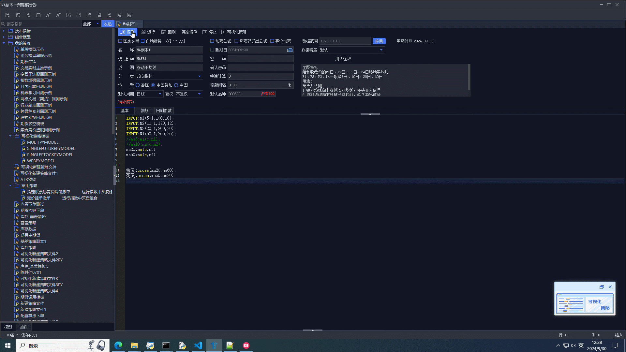Viewport: 626px width, 352px height.
Task: Enable the 到期日 checkbox
Action: 212,50
